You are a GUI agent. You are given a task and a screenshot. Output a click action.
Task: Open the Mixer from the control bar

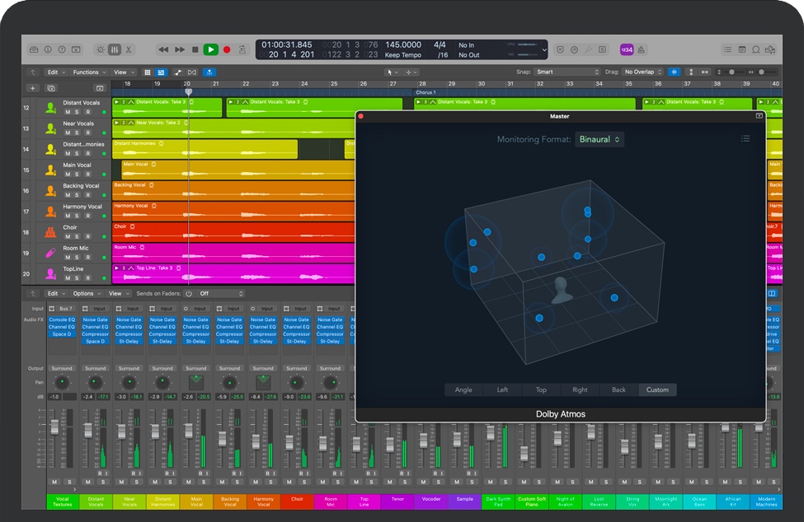click(x=115, y=49)
